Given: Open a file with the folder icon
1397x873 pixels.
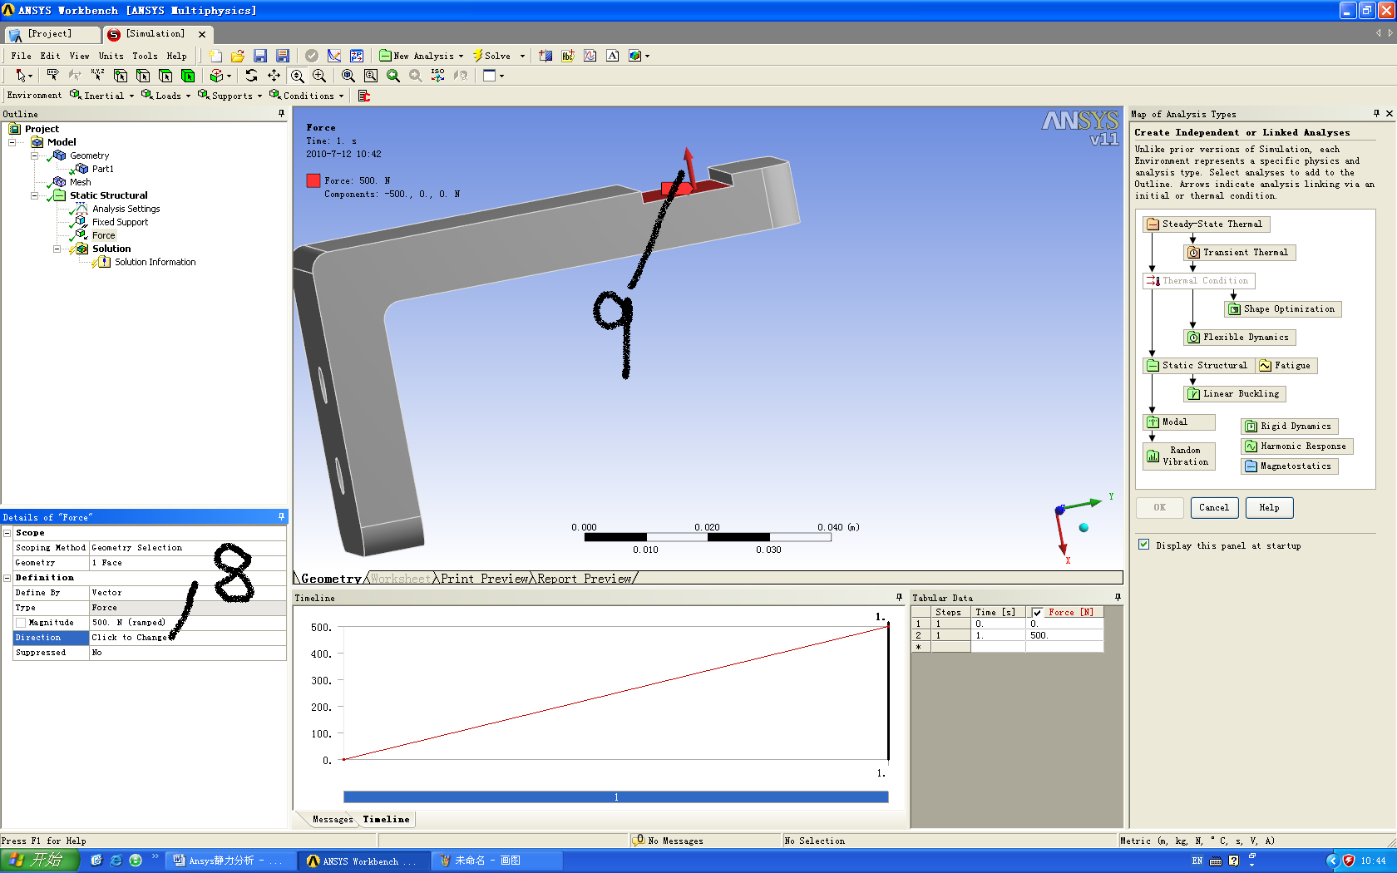Looking at the screenshot, I should [x=238, y=56].
